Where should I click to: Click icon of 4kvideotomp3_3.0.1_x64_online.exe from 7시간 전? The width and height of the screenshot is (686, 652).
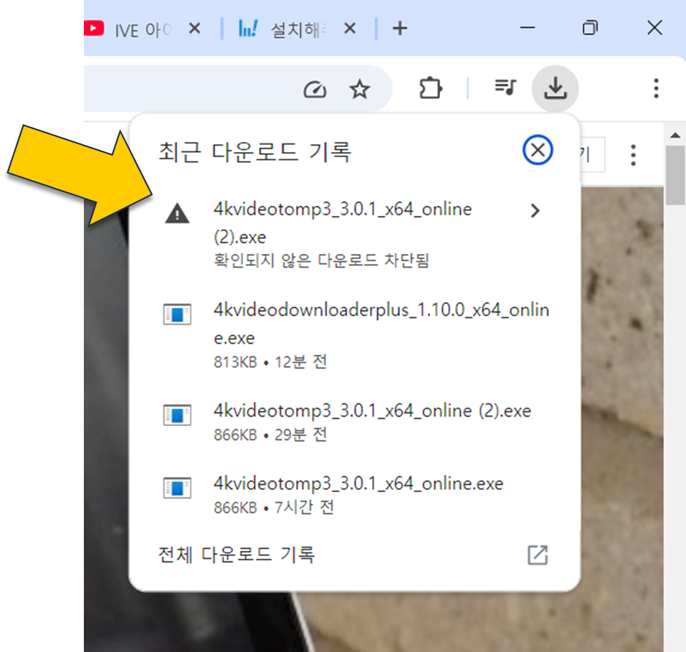[177, 487]
